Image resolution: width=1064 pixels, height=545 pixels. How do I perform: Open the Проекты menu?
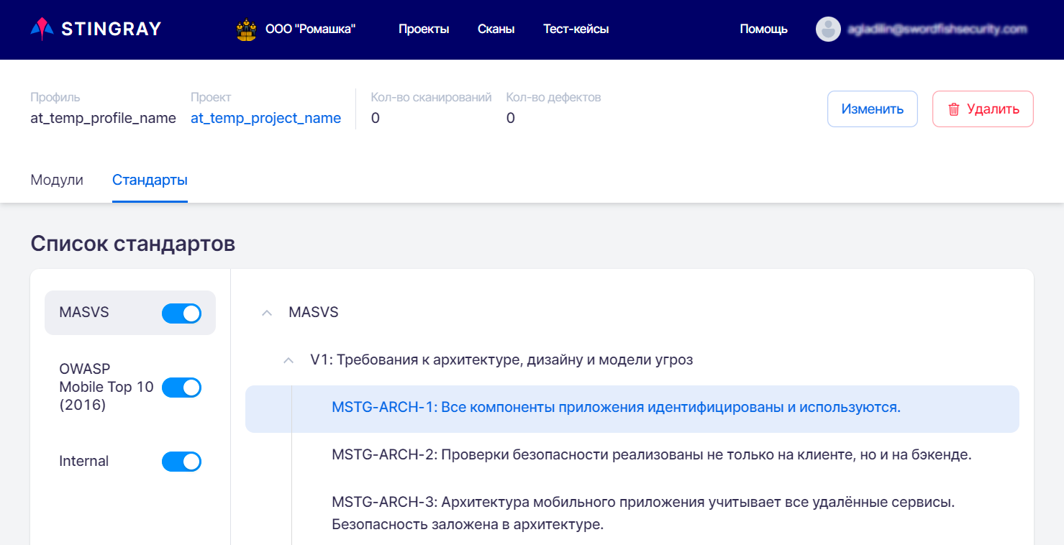[424, 29]
